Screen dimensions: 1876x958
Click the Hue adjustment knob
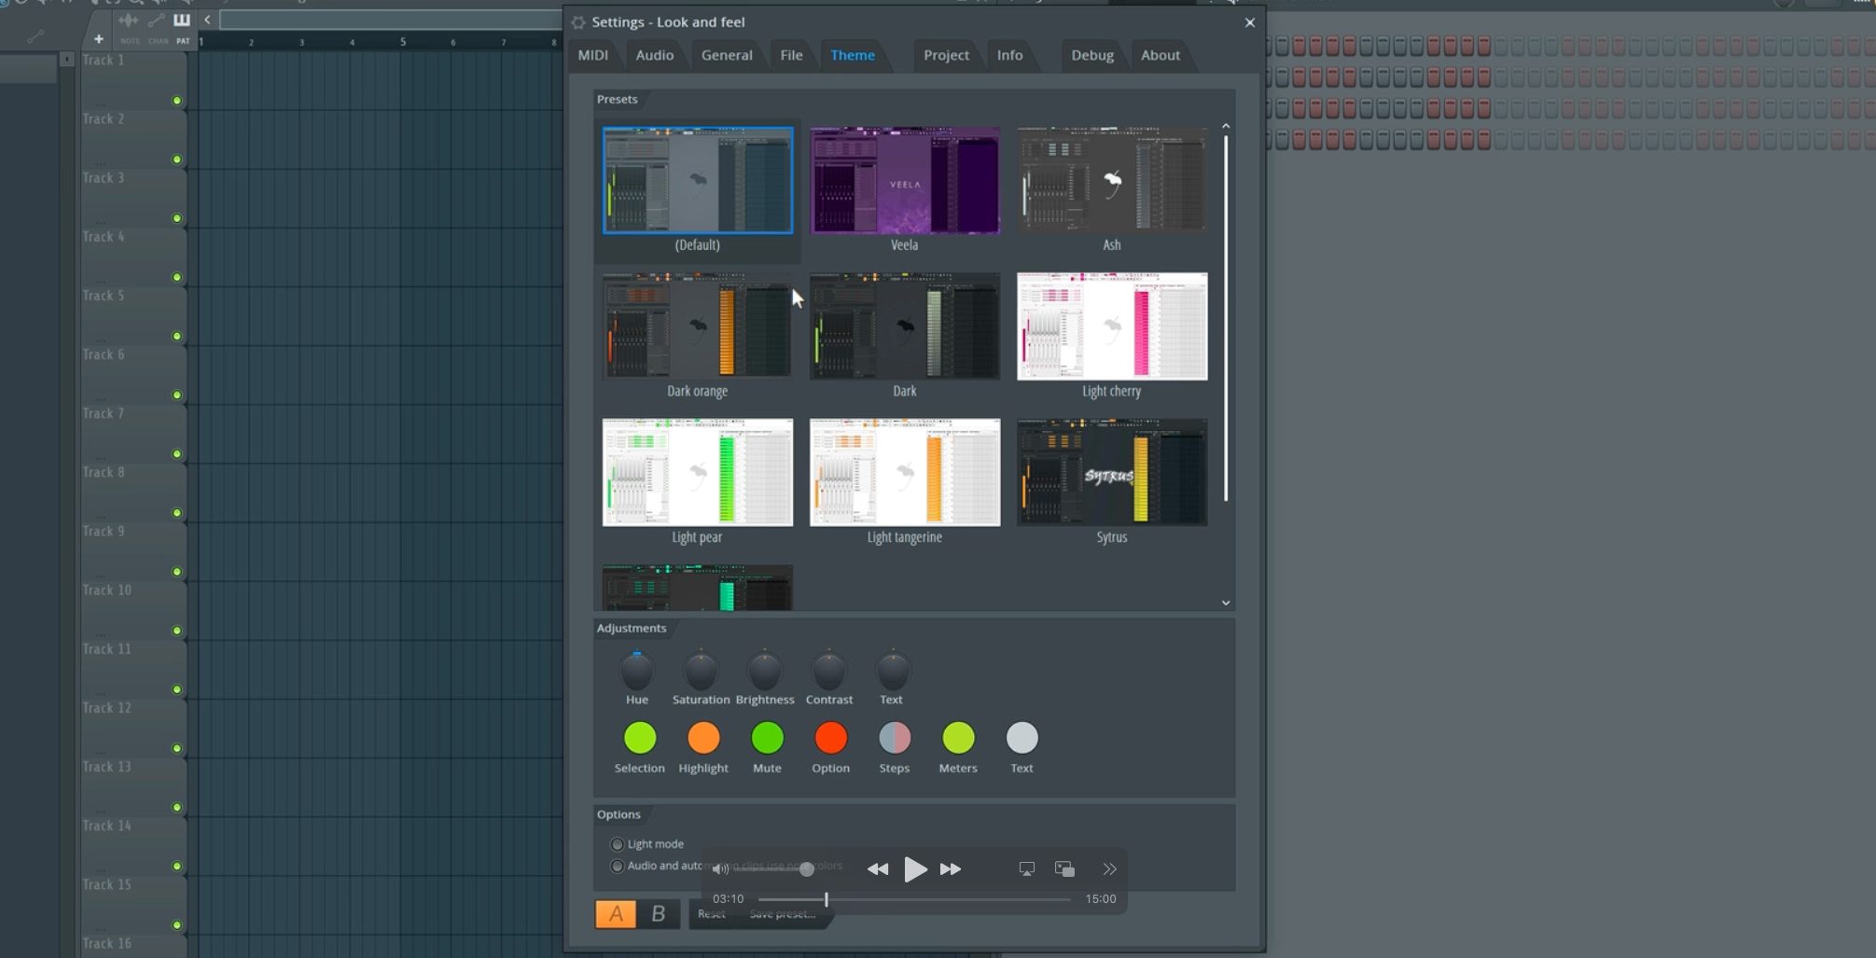click(x=637, y=671)
